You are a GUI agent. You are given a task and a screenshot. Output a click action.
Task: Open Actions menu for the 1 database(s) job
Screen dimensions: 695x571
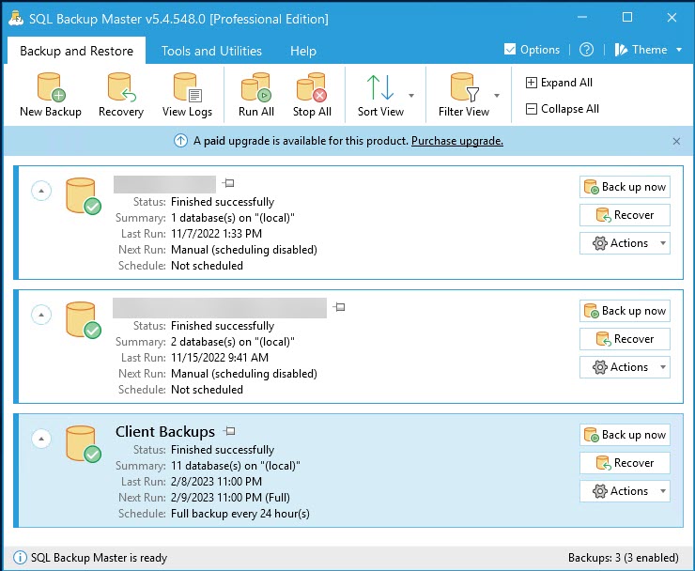pos(625,243)
